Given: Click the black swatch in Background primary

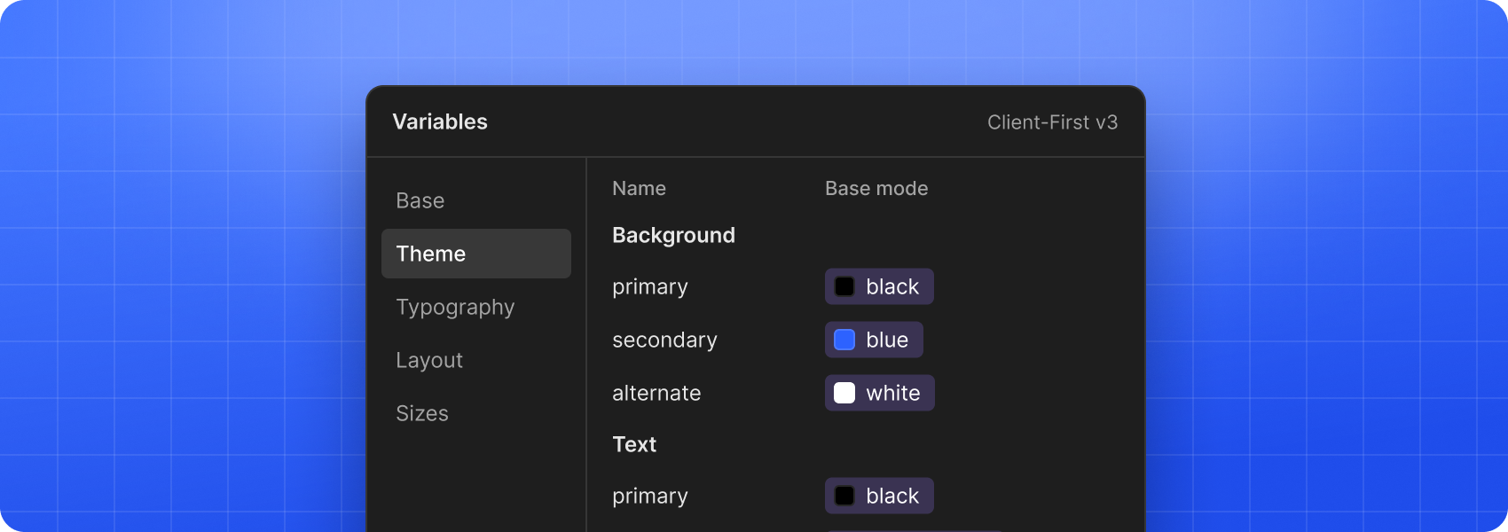Looking at the screenshot, I should coord(844,286).
